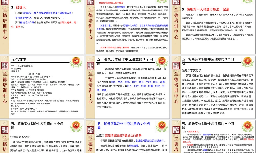
Task: Click the red text '要突出重点'
Action: pos(194,132)
